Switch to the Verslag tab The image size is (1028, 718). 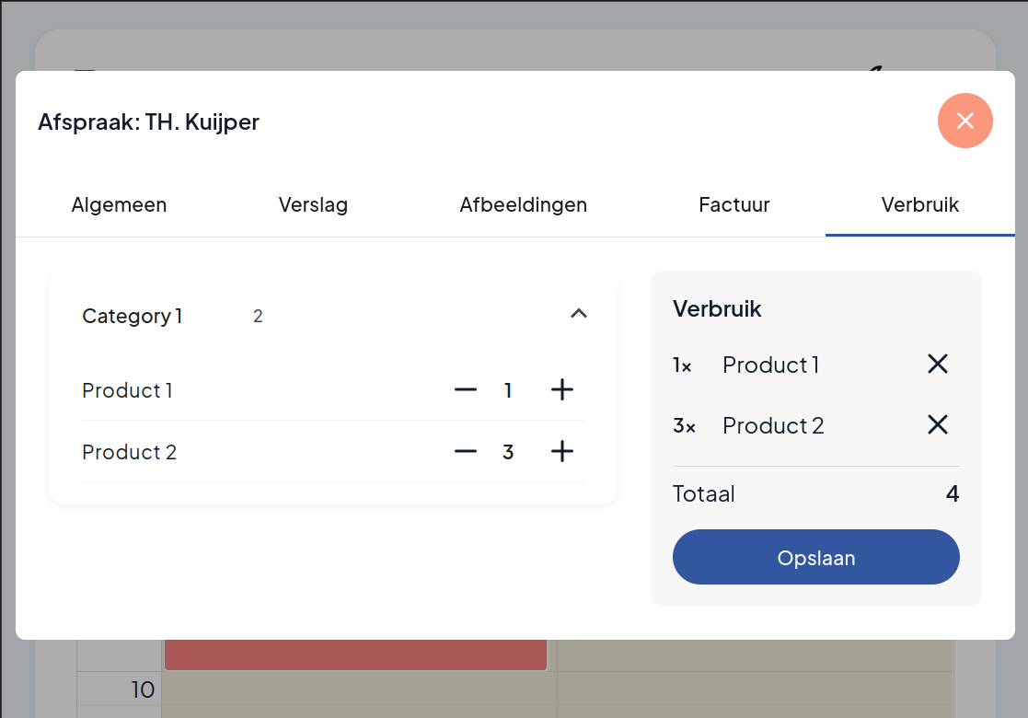click(313, 204)
